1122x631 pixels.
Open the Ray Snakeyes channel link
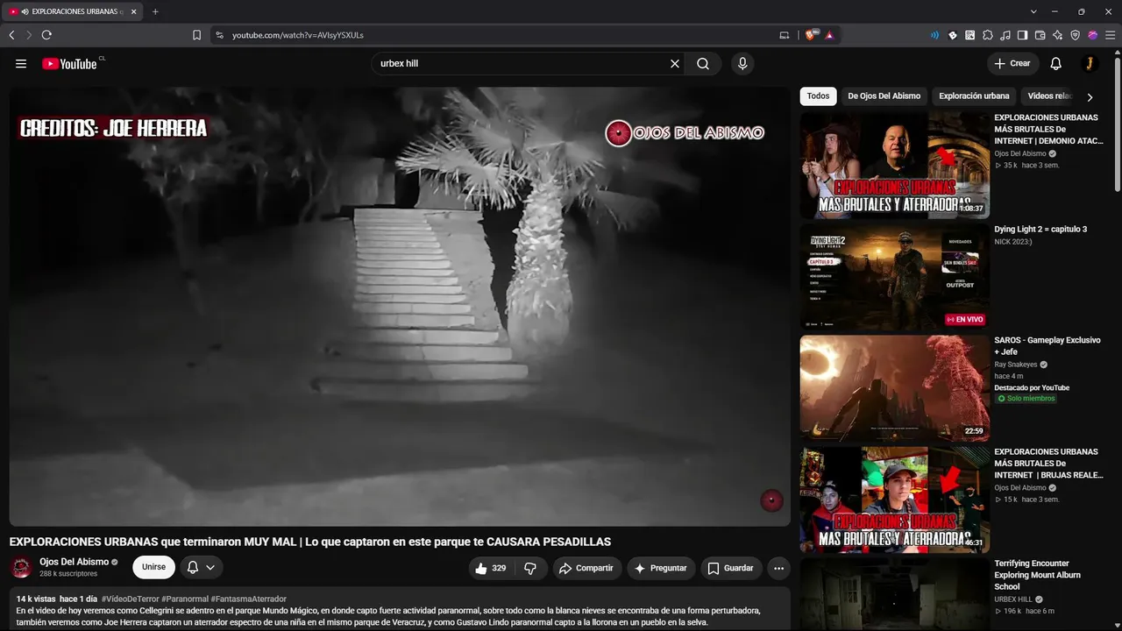coord(1016,365)
